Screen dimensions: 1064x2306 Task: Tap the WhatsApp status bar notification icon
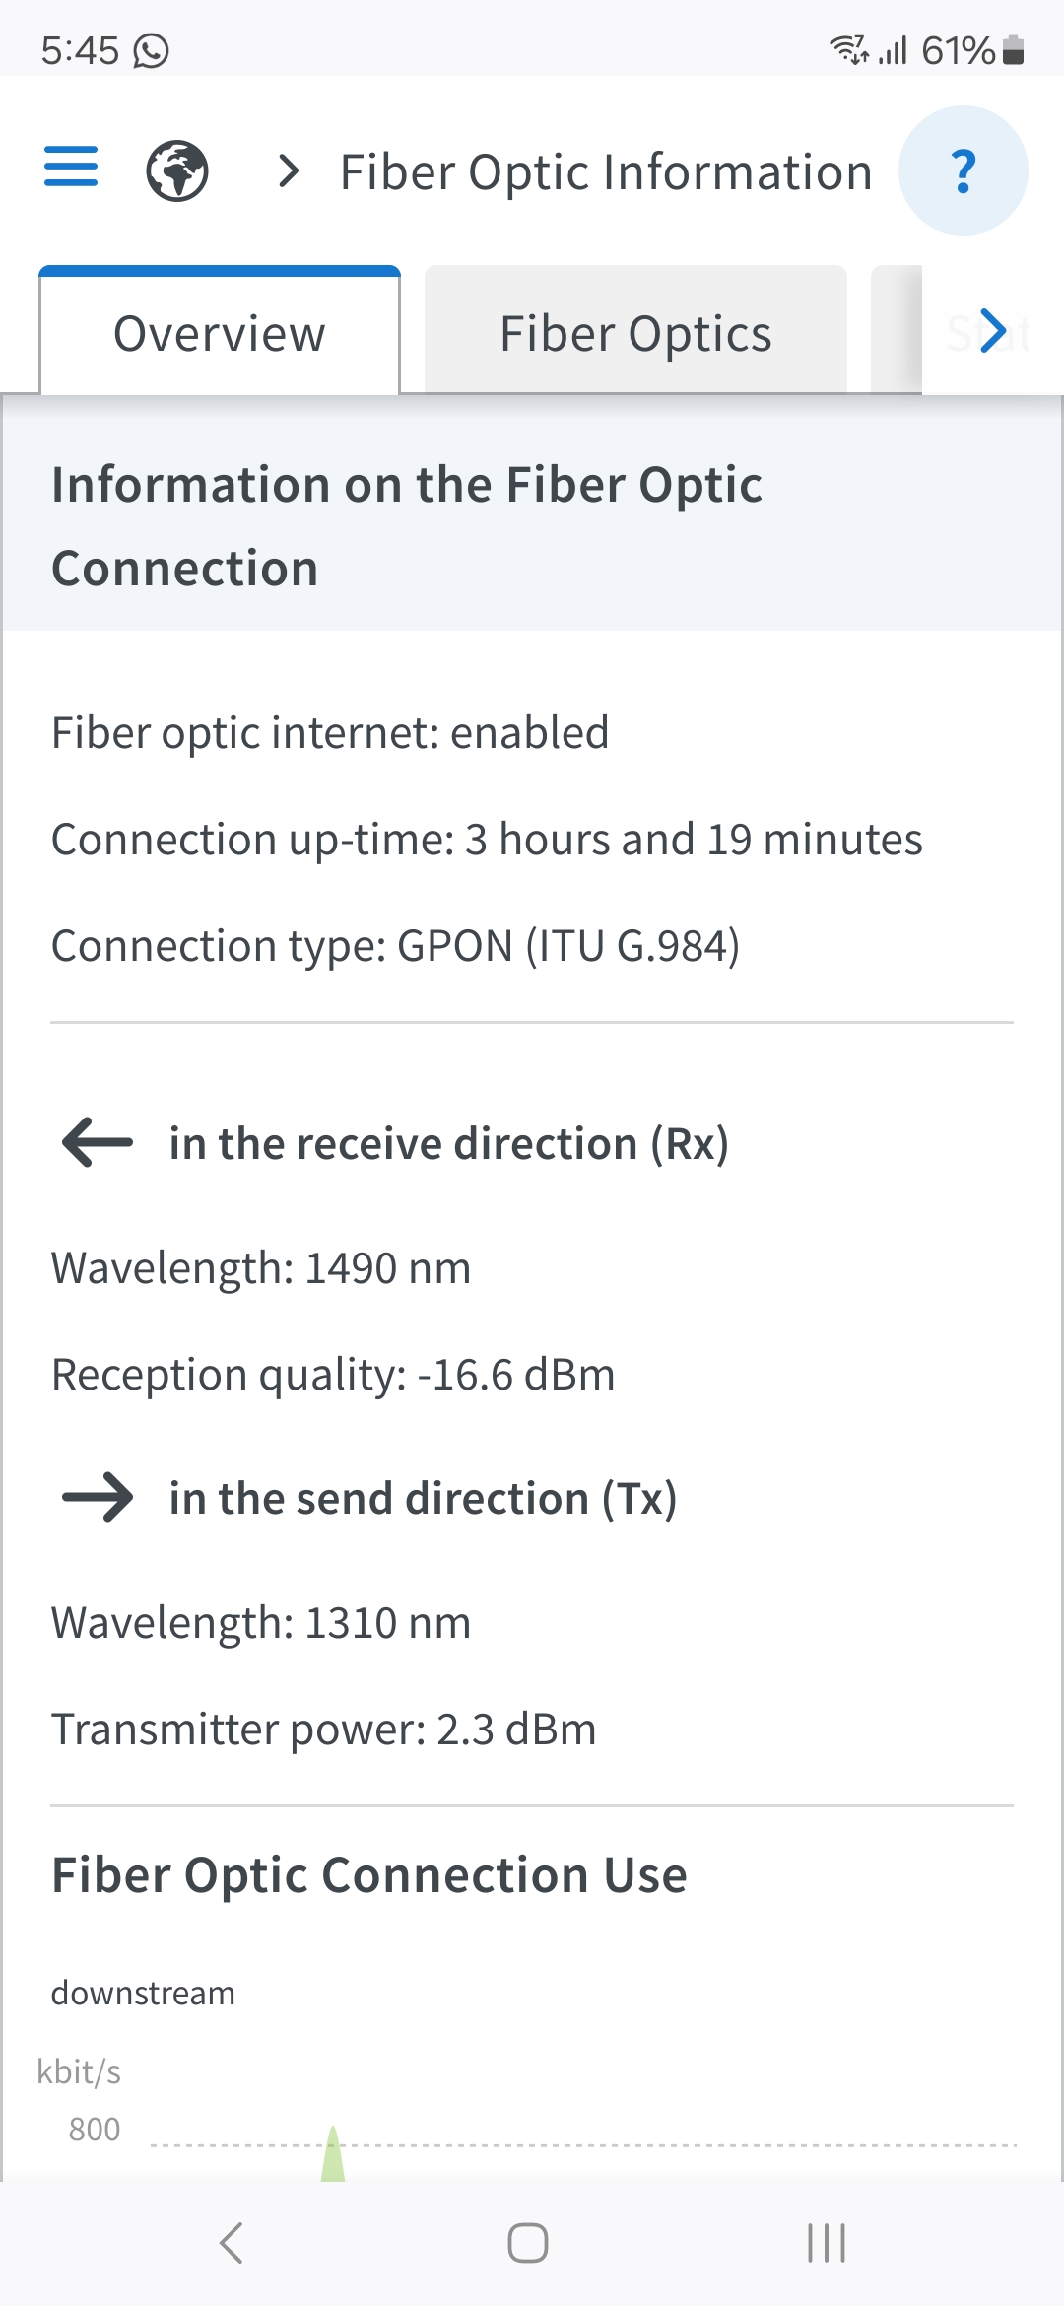point(152,50)
